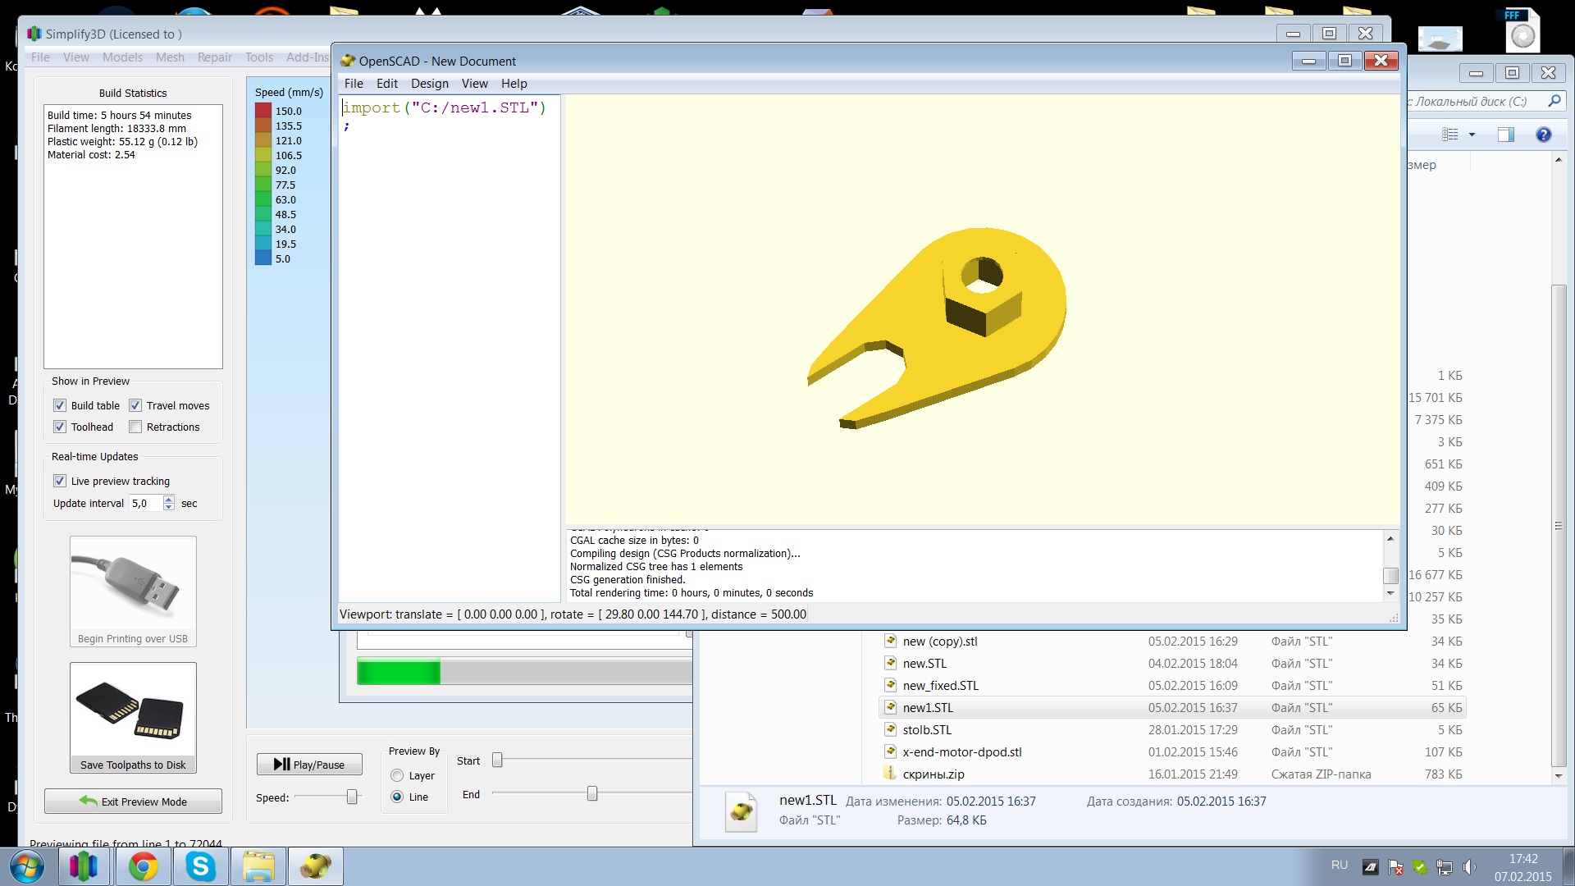Increase Update interval with the up arrow
This screenshot has width=1575, height=886.
(x=169, y=499)
